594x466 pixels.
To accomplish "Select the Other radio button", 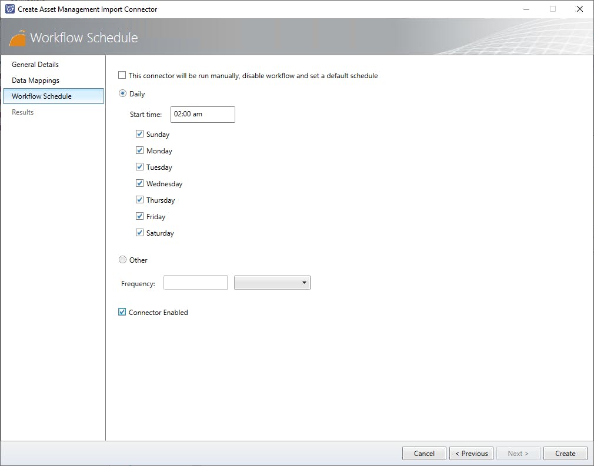I will 122,260.
